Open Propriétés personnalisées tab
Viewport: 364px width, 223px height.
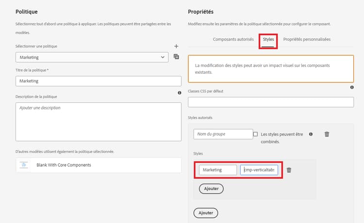pos(307,39)
